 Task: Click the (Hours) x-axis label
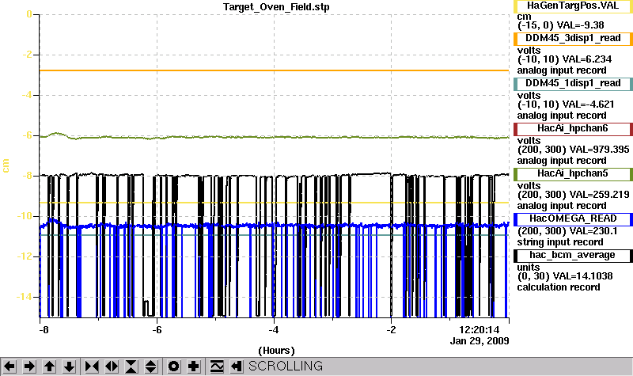(276, 350)
